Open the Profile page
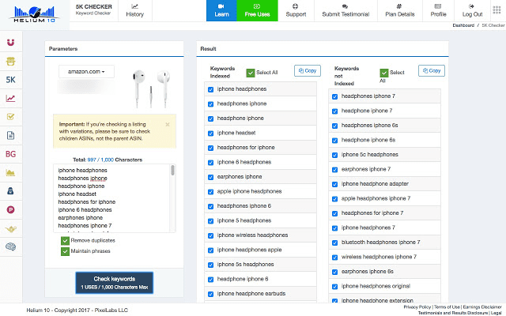Viewport: 506px width, 316px height. [x=438, y=10]
